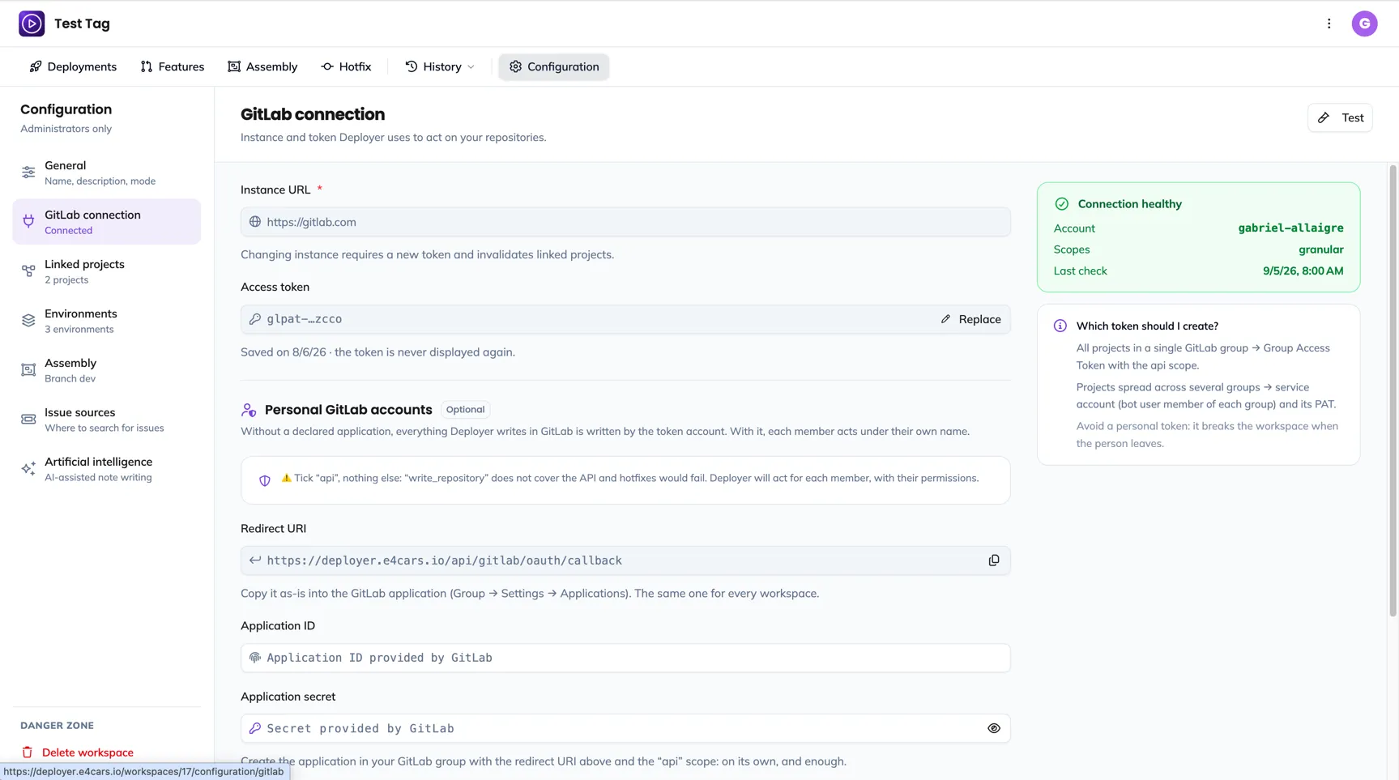Image resolution: width=1399 pixels, height=780 pixels.
Task: Click account name gabriel-allaigre
Action: [x=1290, y=228]
